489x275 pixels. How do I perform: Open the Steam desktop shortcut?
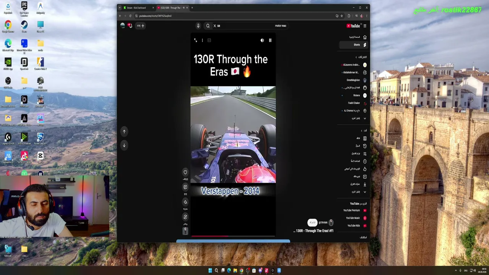[x=24, y=27]
